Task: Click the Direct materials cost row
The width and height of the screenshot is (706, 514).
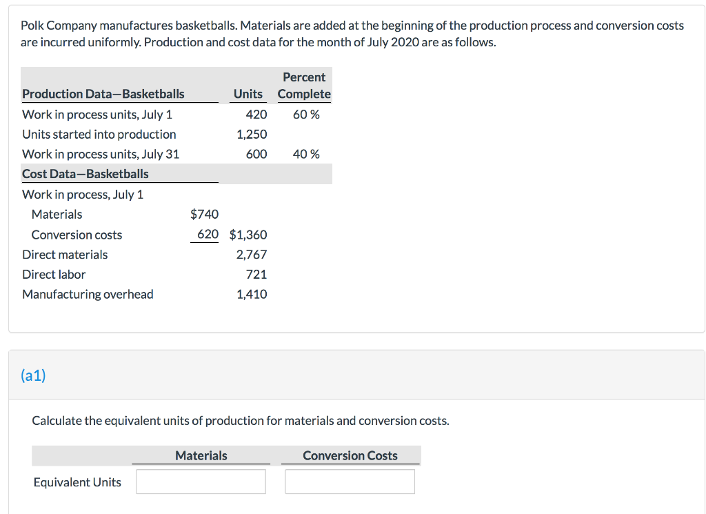Action: pyautogui.click(x=65, y=255)
